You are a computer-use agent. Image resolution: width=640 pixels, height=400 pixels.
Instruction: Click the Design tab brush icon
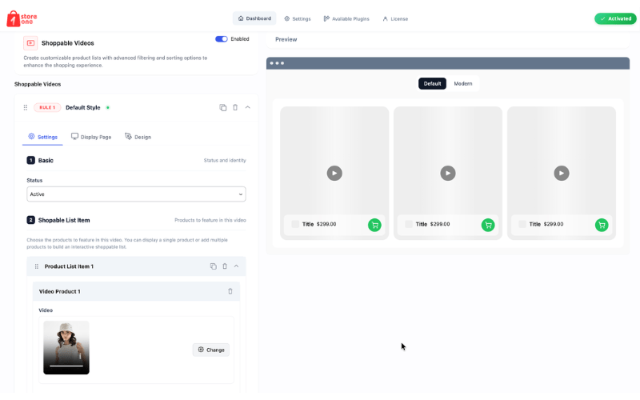(128, 136)
